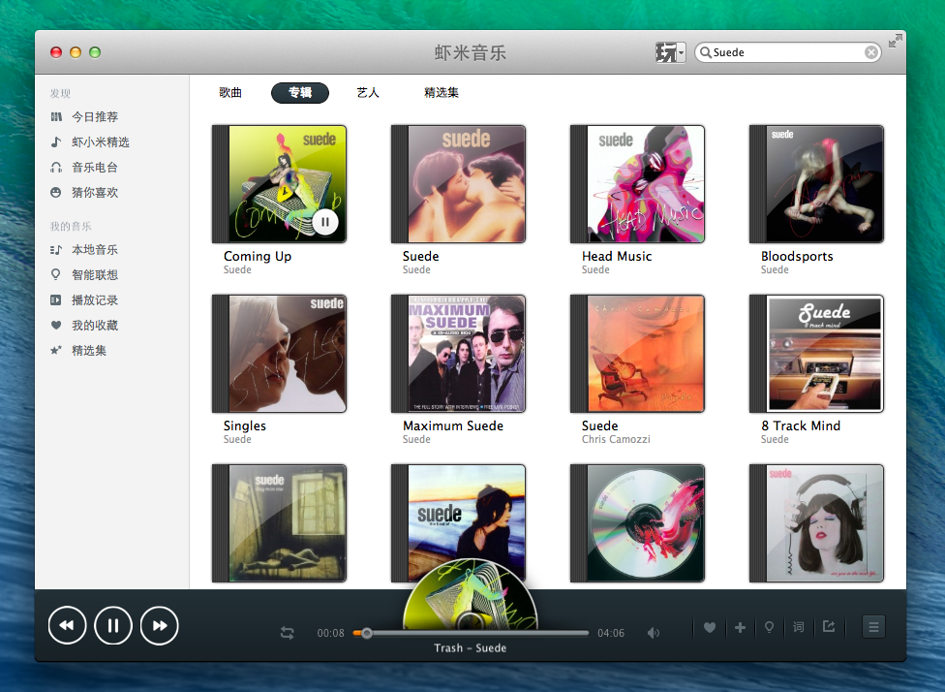Viewport: 945px width, 692px height.
Task: Favorite current song with heart icon
Action: tap(710, 627)
